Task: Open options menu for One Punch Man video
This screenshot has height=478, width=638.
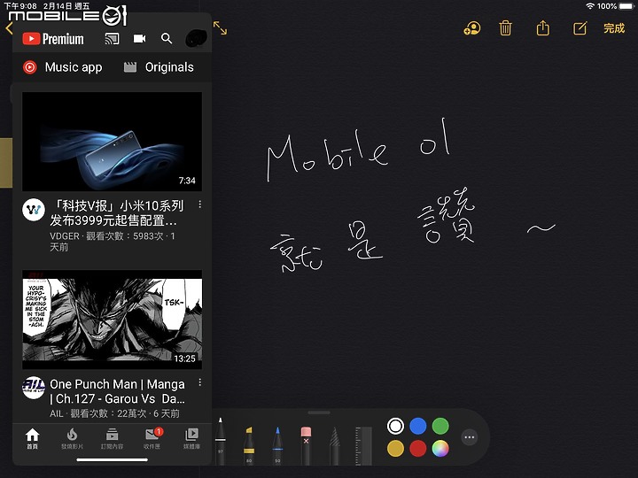Action: (x=199, y=382)
